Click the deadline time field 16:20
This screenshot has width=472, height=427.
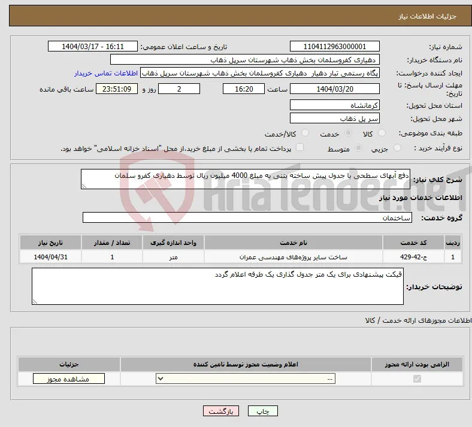click(244, 89)
